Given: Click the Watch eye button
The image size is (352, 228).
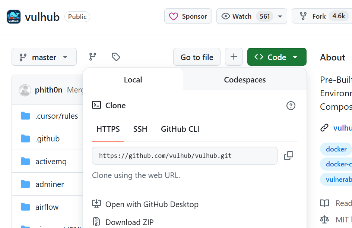Looking at the screenshot, I should click(237, 16).
